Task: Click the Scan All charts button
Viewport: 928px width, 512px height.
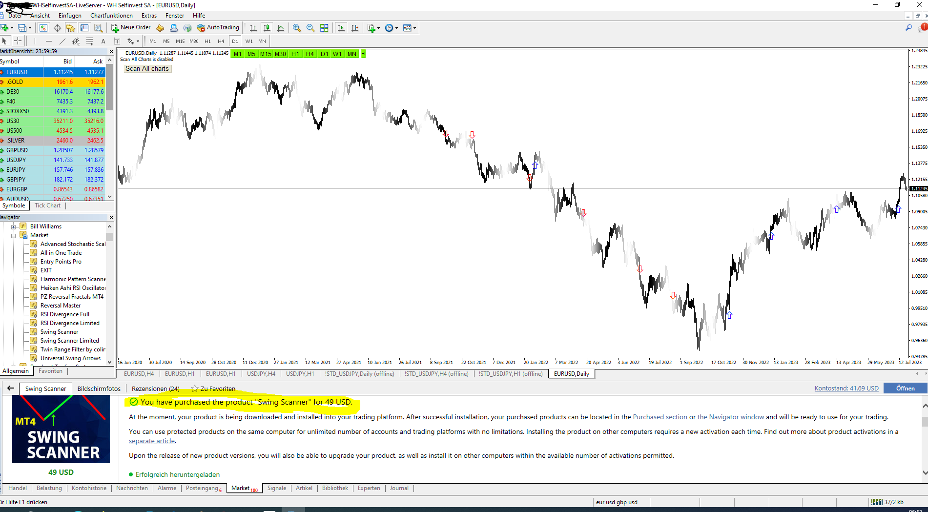Action: pos(147,69)
